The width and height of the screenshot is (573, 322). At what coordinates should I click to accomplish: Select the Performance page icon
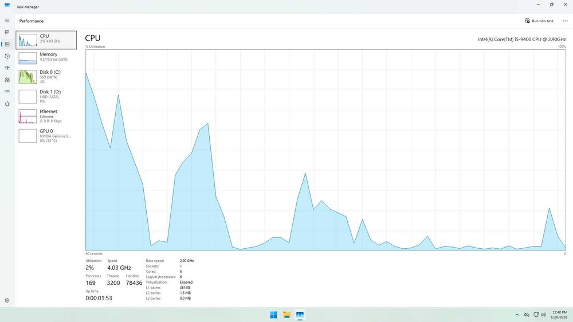[x=7, y=44]
